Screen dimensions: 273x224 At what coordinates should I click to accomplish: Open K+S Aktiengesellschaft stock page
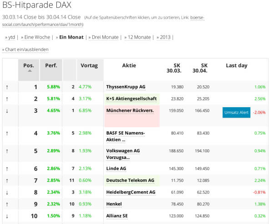coord(131,99)
